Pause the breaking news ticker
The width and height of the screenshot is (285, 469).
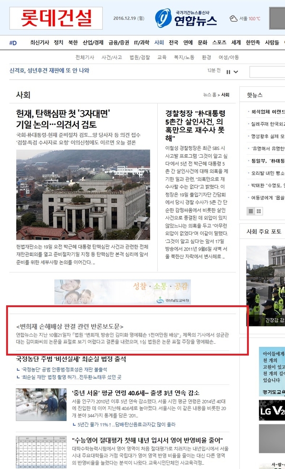pyautogui.click(x=228, y=72)
